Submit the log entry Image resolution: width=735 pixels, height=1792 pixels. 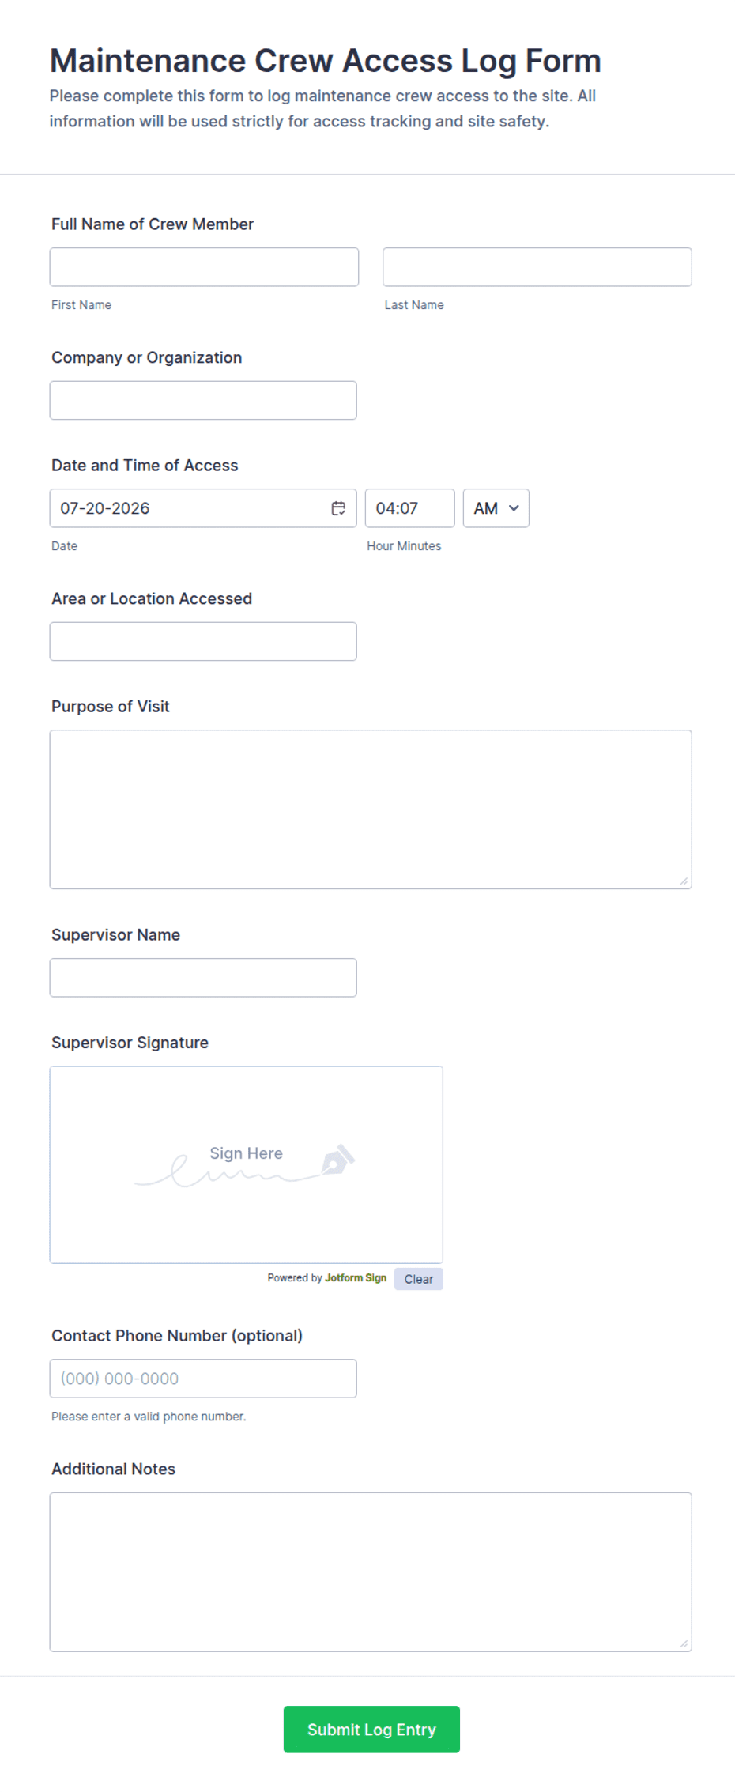tap(371, 1730)
